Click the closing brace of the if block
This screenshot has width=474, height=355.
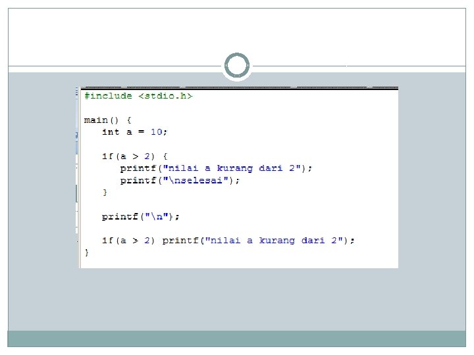[x=105, y=193]
